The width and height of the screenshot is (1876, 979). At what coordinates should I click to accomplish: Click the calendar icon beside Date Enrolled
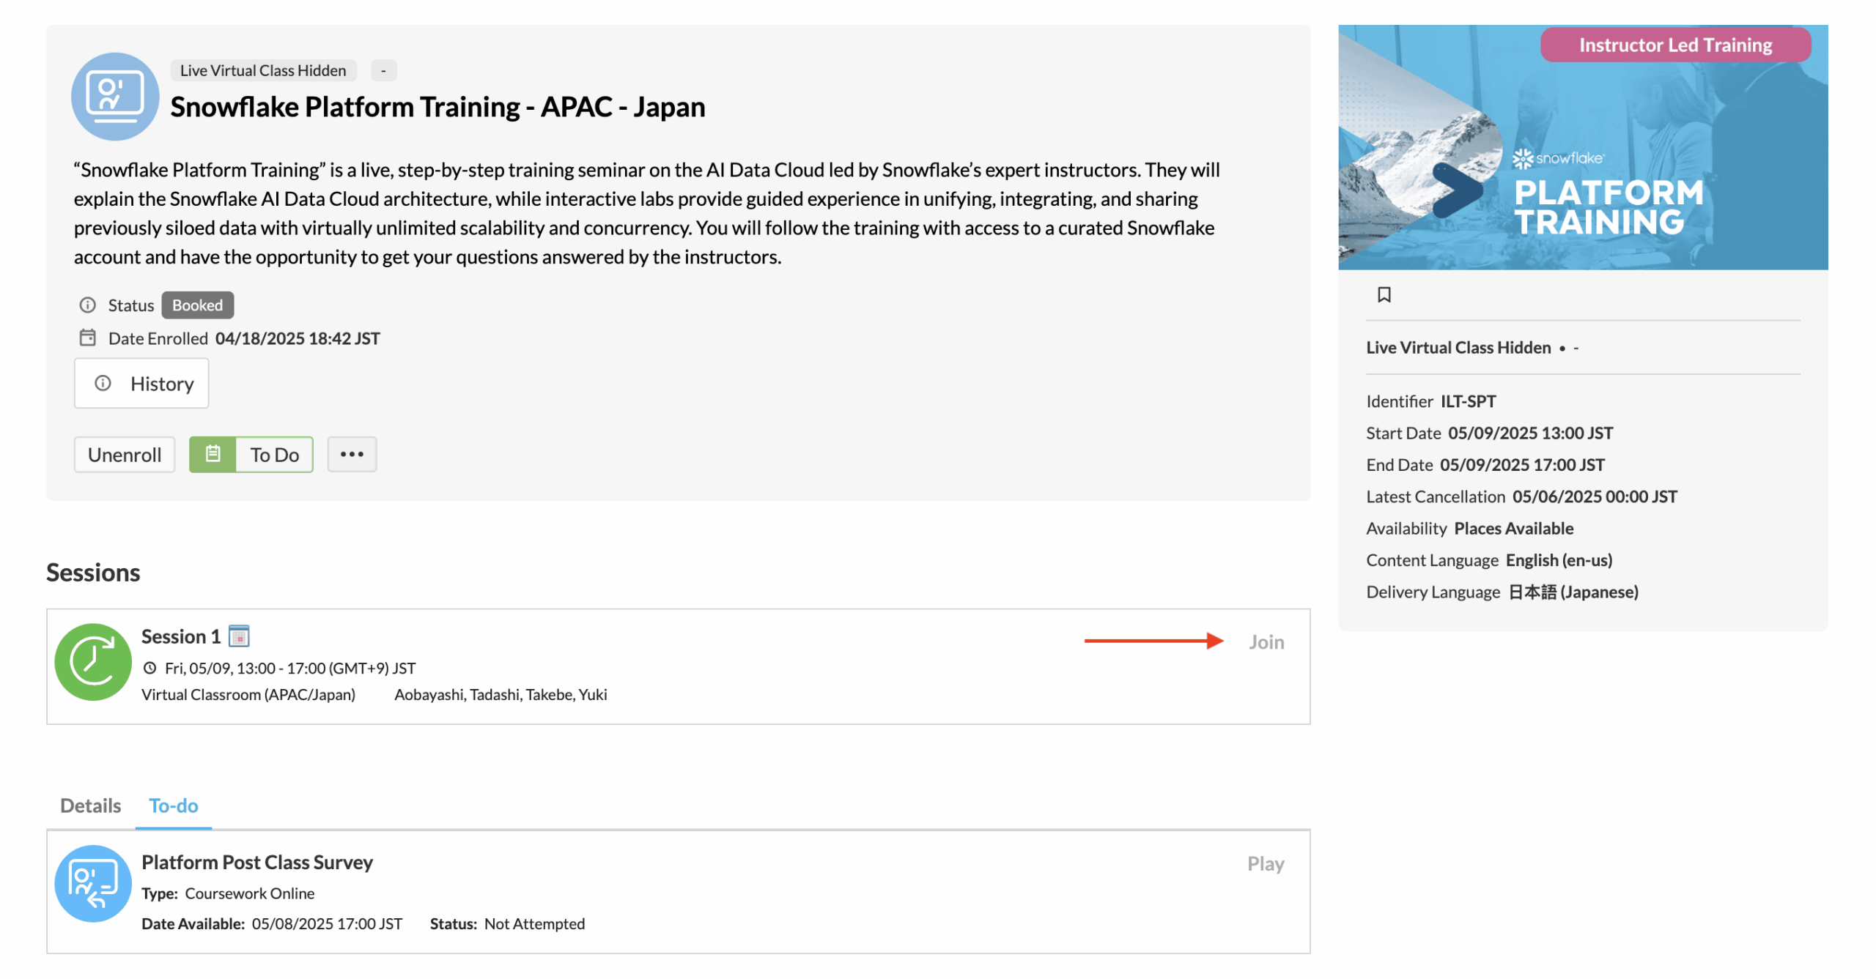(x=88, y=338)
